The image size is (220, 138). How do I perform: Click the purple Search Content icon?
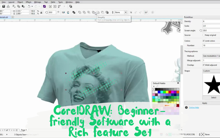[x=44, y=6]
